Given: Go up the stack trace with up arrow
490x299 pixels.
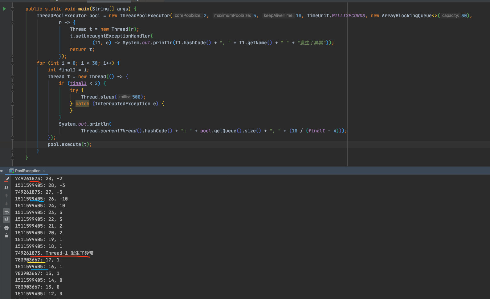Looking at the screenshot, I should click(6, 195).
